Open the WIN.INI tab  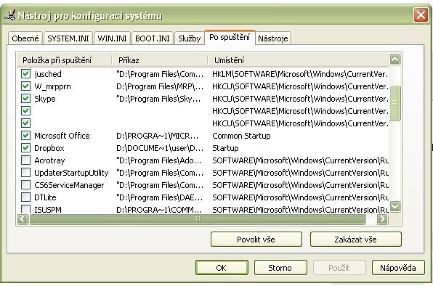[x=112, y=38]
